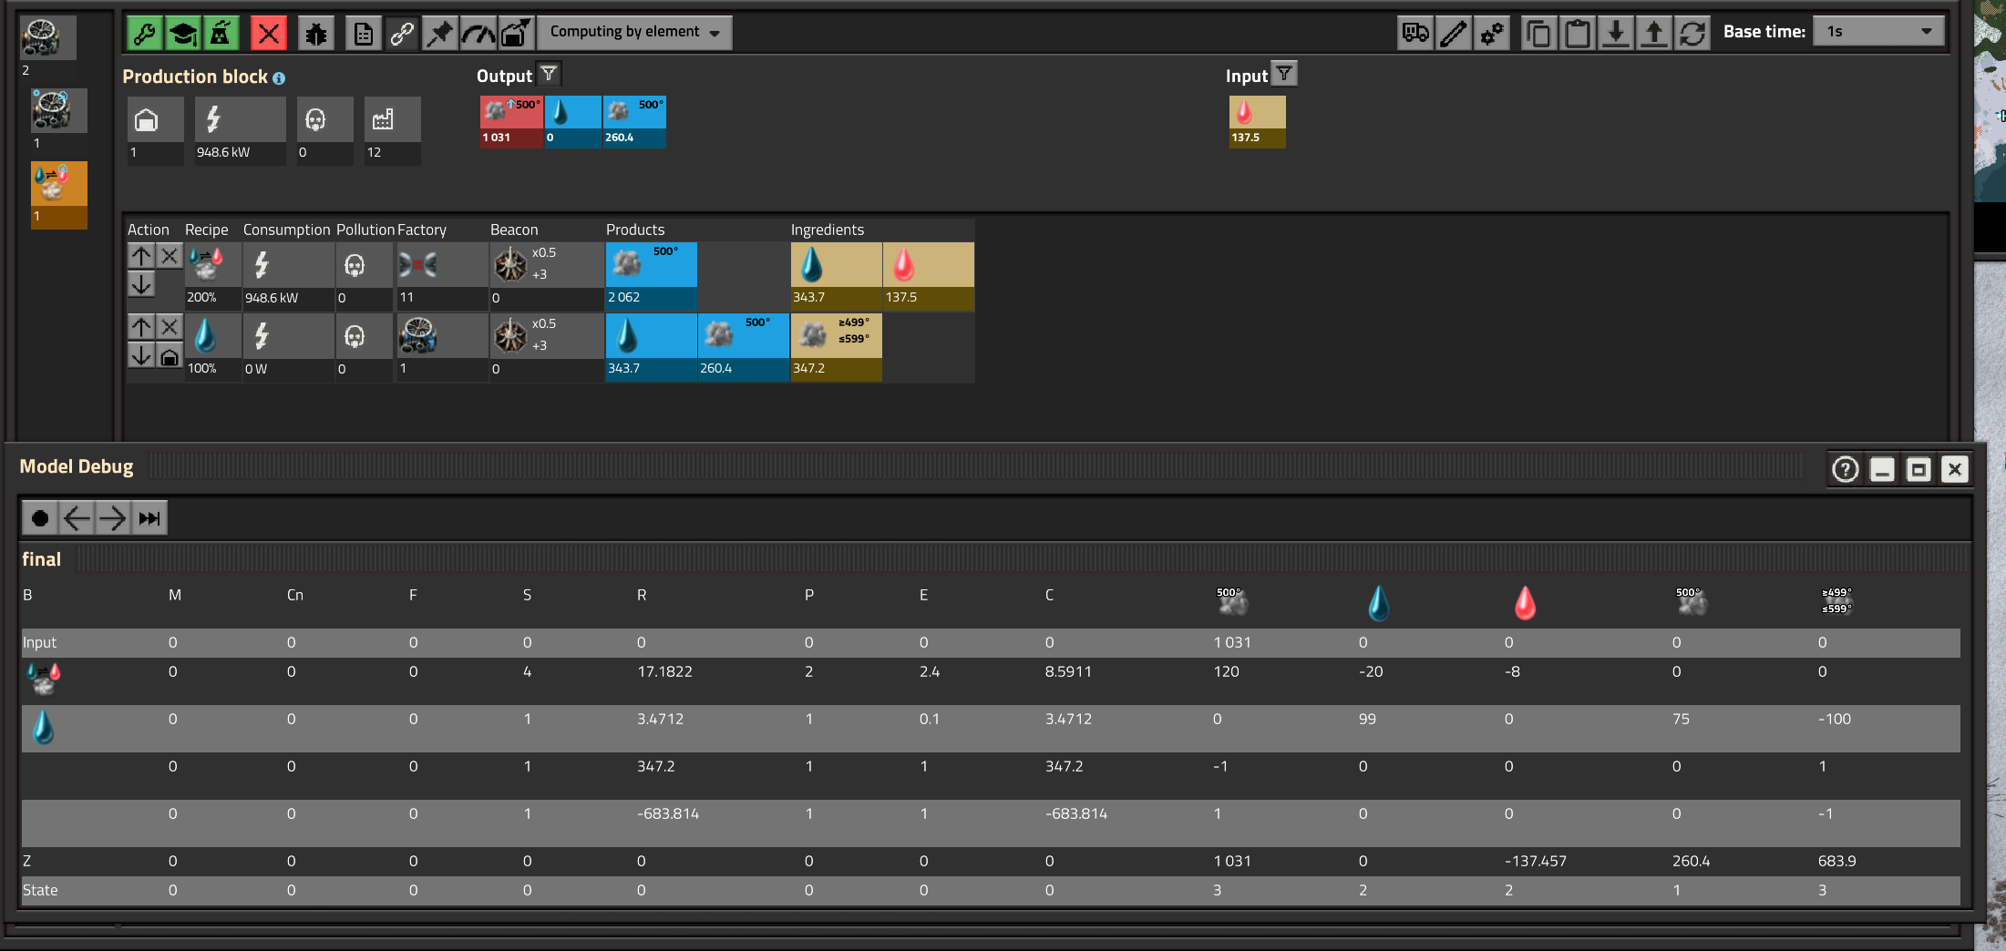Click the 137.5 input red fluid tile
Viewport: 2006px width, 951px height.
click(x=1258, y=121)
